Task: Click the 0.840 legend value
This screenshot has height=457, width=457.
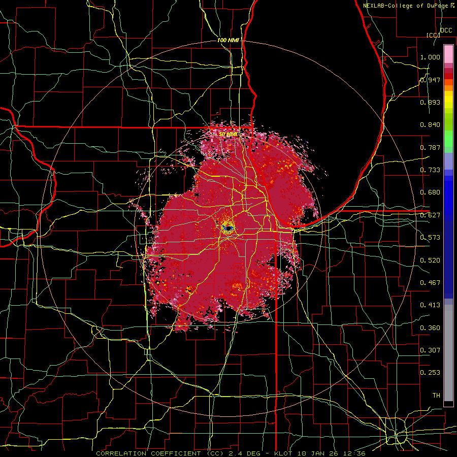Action: tap(430, 125)
